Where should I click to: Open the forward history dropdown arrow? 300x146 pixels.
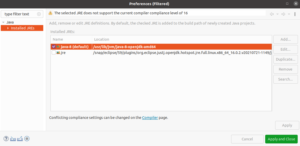click(289, 14)
